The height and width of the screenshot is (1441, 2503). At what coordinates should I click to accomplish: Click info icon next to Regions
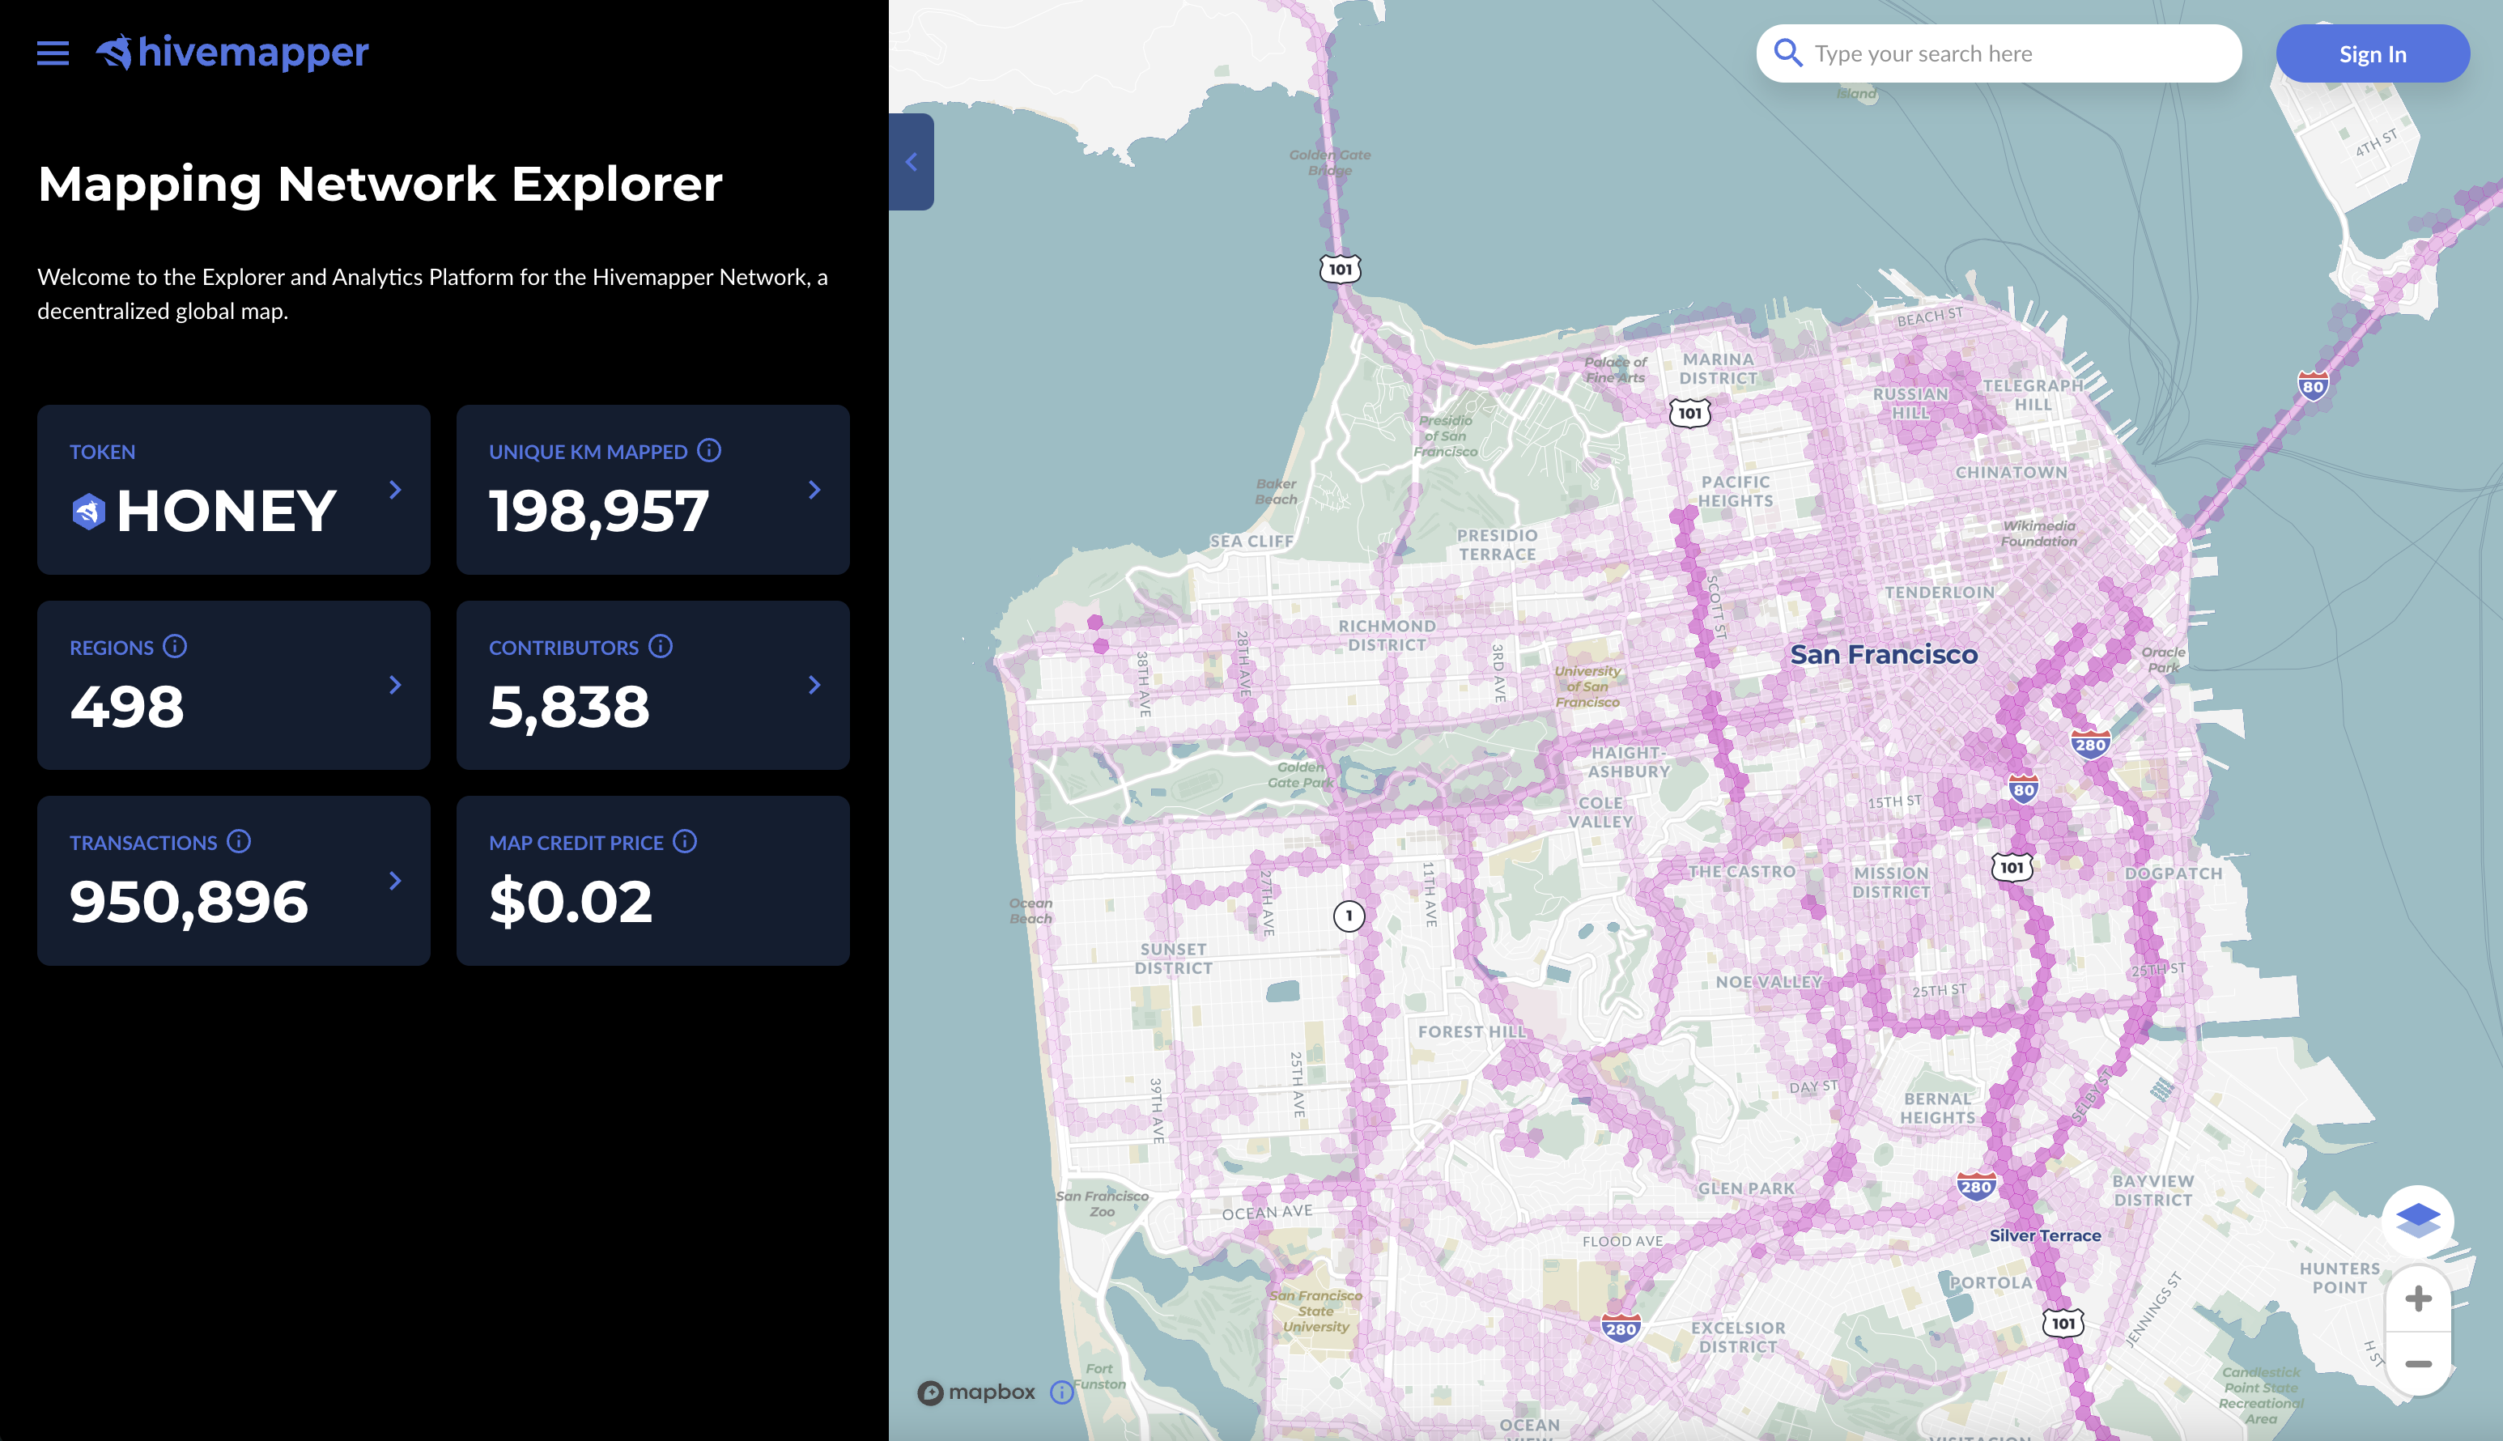175,646
